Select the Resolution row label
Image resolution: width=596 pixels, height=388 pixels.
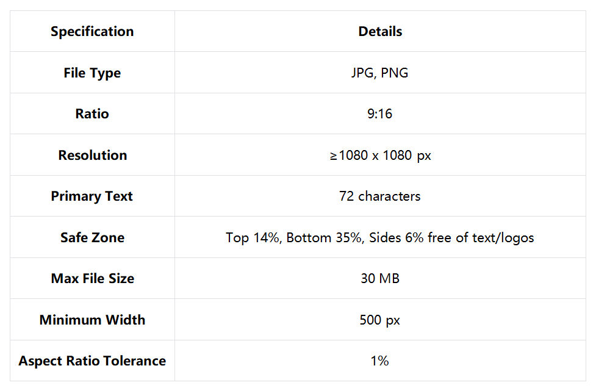click(x=92, y=156)
